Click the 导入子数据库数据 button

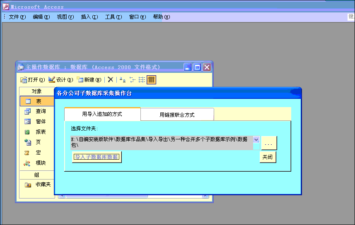click(x=97, y=157)
